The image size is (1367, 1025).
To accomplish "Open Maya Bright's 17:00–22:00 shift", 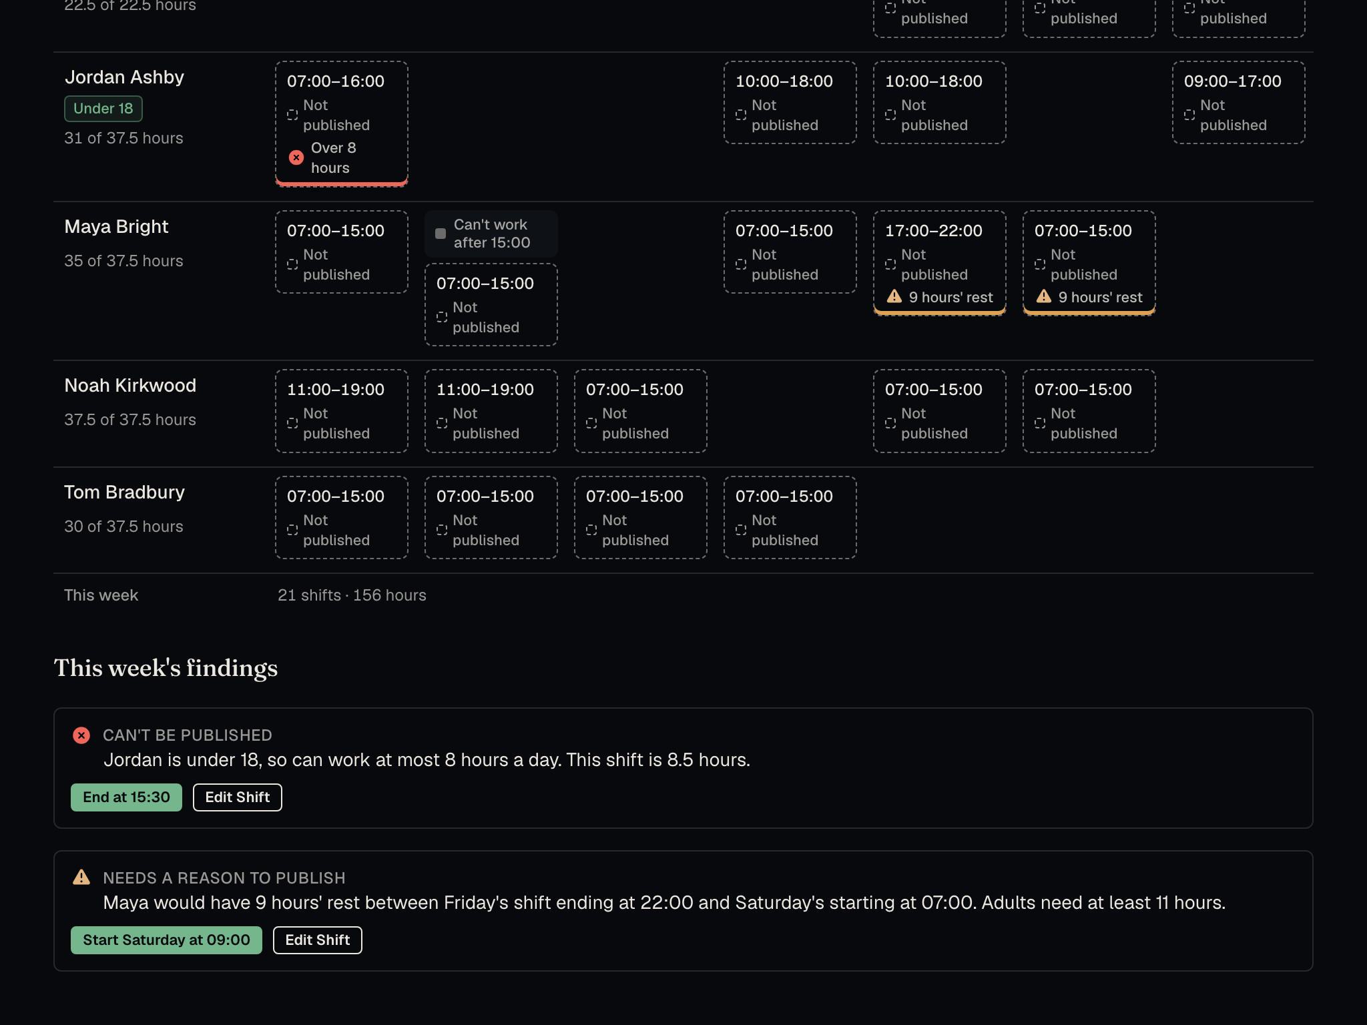I will [940, 263].
